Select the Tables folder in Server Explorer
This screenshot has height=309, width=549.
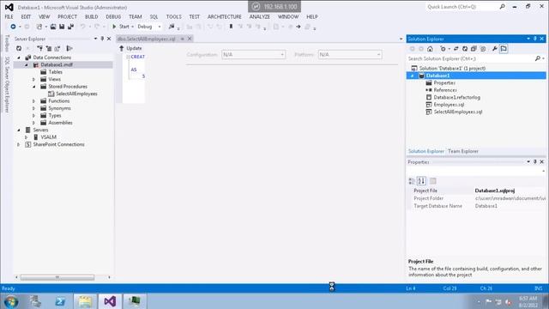click(x=51, y=72)
